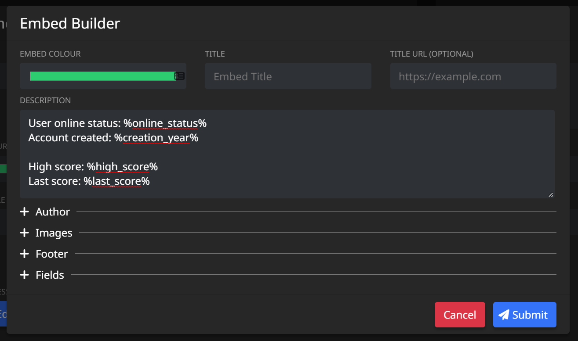Screen dimensions: 578x341
Task: Click the blue Edit button behind the modal
Action: (4, 314)
